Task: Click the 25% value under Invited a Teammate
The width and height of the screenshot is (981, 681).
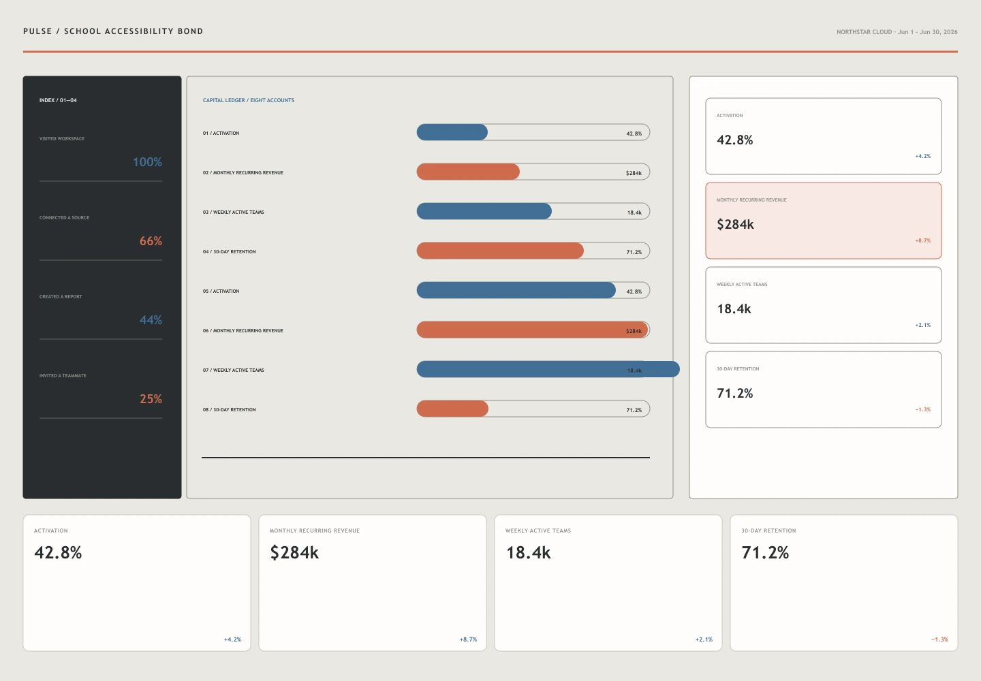Action: click(151, 399)
